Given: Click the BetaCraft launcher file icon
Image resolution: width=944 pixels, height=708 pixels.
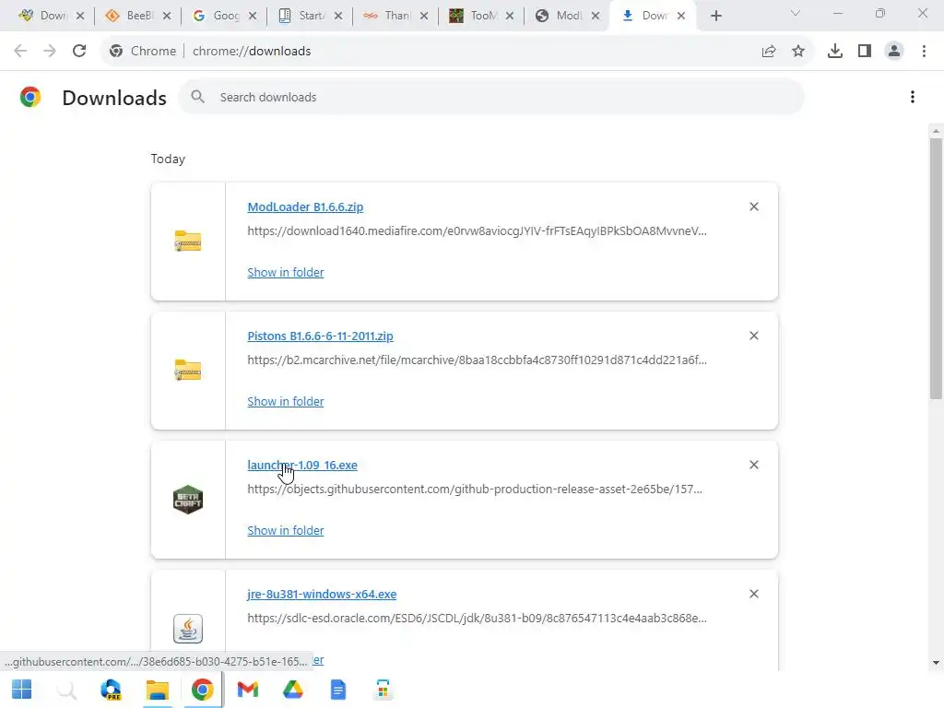Looking at the screenshot, I should (188, 499).
